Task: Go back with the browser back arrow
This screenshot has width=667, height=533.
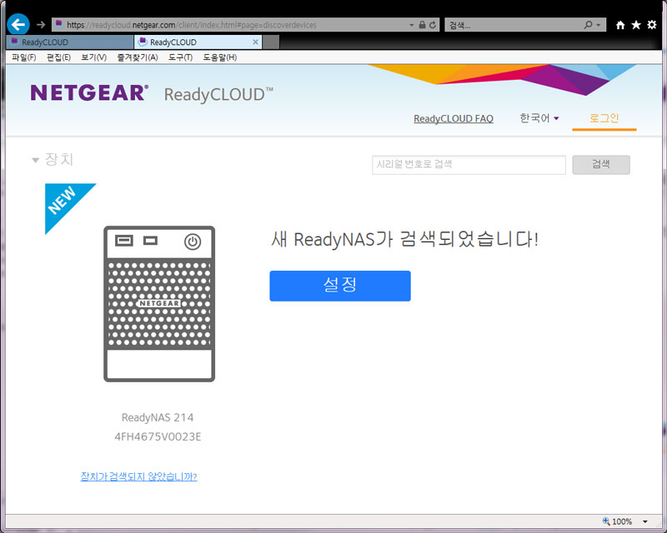Action: [18, 24]
